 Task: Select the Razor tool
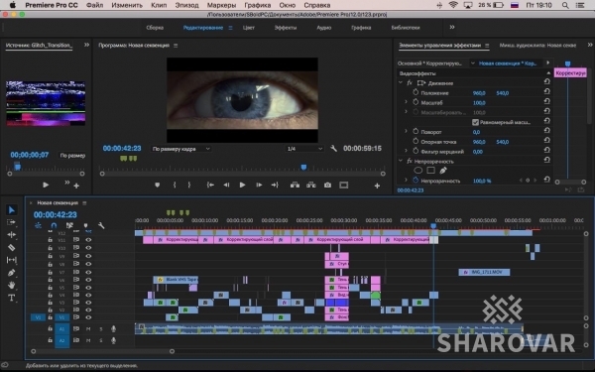coord(11,247)
